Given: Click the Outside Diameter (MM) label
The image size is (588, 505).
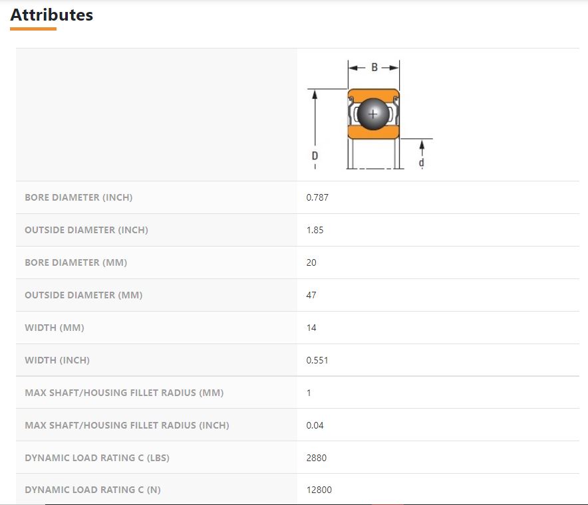Looking at the screenshot, I should click(x=84, y=295).
